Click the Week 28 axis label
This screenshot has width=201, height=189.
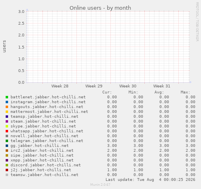(60, 86)
